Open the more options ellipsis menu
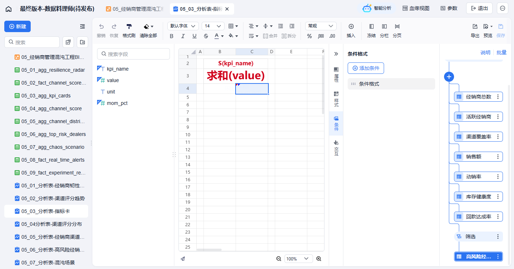The width and height of the screenshot is (514, 269). (x=503, y=8)
